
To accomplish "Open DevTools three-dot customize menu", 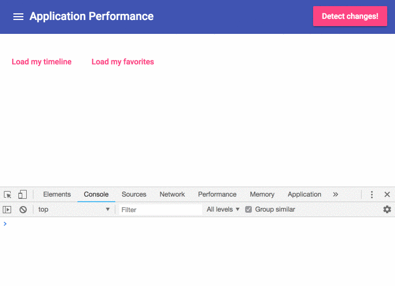I will (372, 194).
